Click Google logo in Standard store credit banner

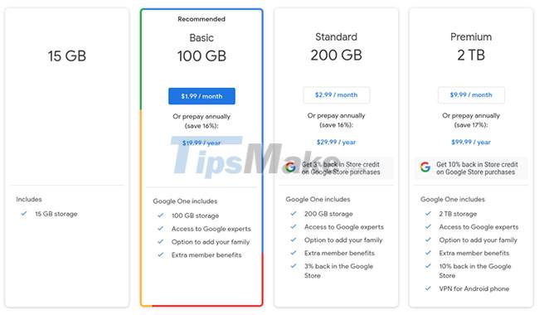coord(290,167)
